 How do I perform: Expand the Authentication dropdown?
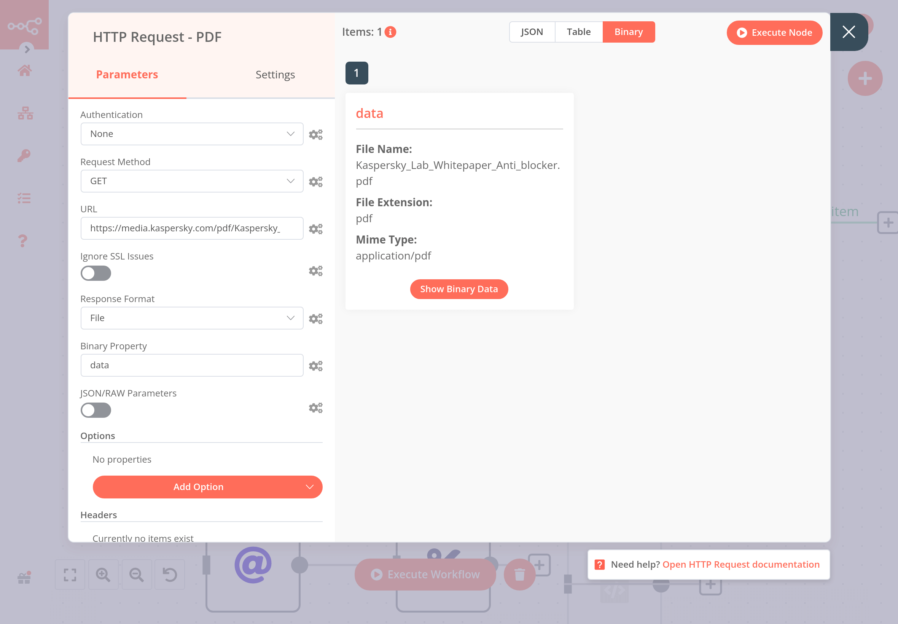(191, 134)
